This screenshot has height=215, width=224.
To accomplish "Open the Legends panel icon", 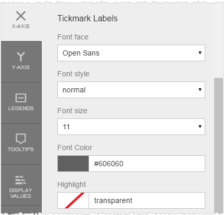I will click(21, 98).
